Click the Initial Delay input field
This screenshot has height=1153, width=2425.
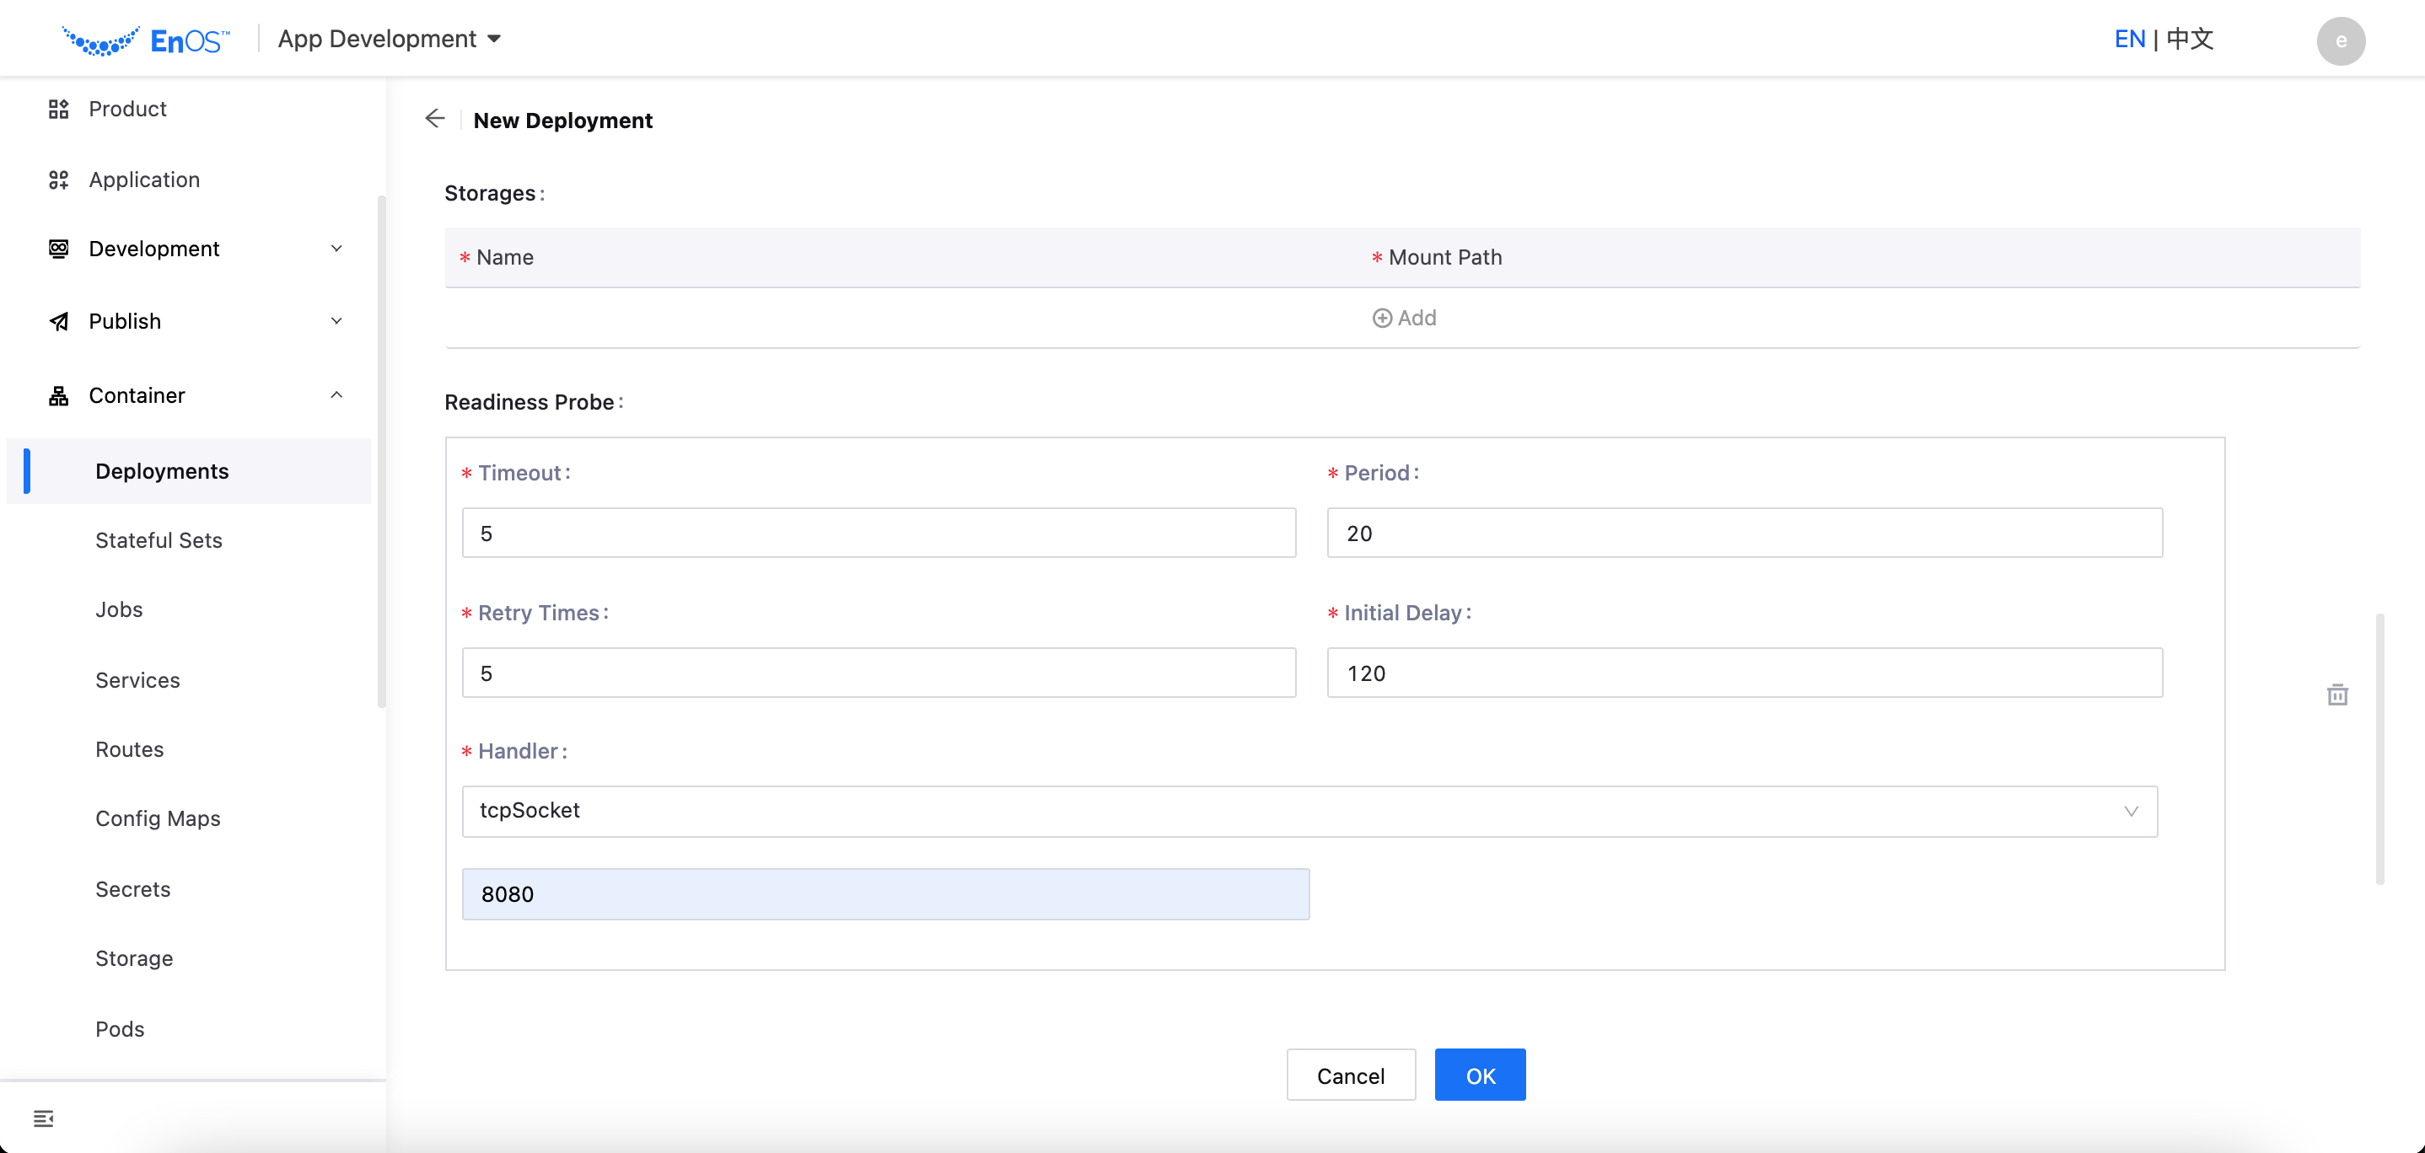pos(1744,673)
